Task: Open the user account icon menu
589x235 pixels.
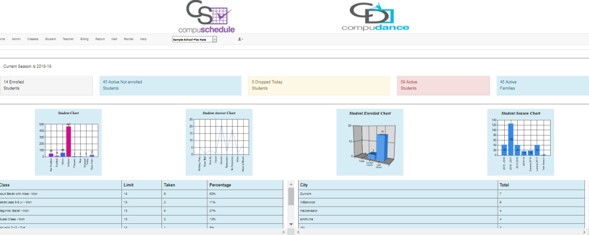Action: [x=240, y=39]
